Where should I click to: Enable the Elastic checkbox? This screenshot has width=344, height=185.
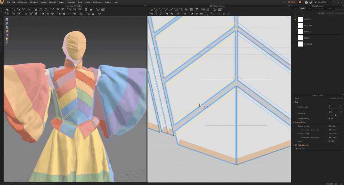330,141
